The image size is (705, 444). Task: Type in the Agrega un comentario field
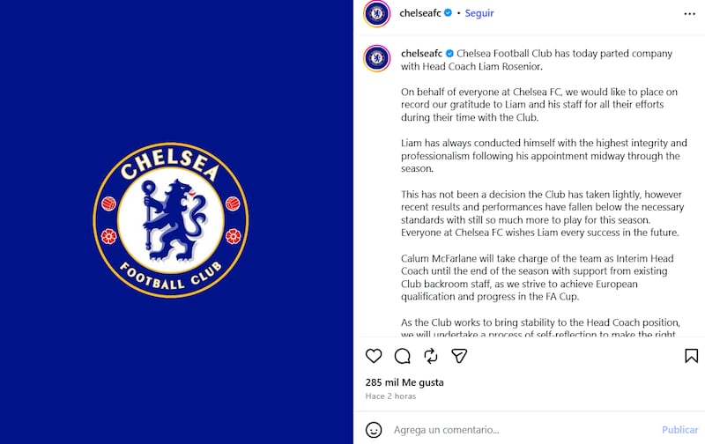coord(520,430)
